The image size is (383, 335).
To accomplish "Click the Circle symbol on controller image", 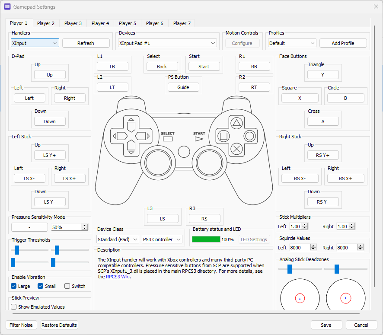I will click(249, 136).
